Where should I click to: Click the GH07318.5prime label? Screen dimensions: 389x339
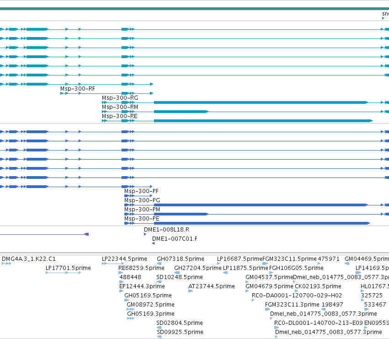tap(181, 259)
